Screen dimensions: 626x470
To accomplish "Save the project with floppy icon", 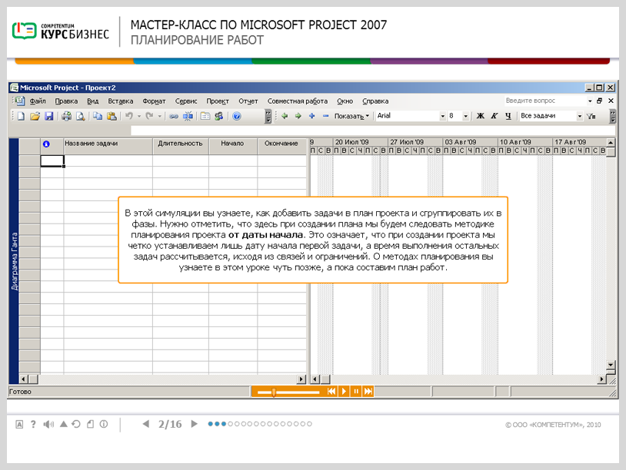I will (48, 116).
